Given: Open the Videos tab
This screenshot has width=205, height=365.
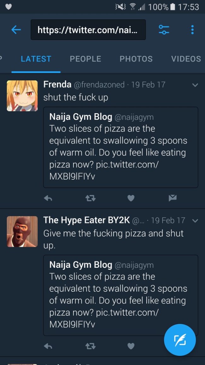Looking at the screenshot, I should [x=186, y=59].
